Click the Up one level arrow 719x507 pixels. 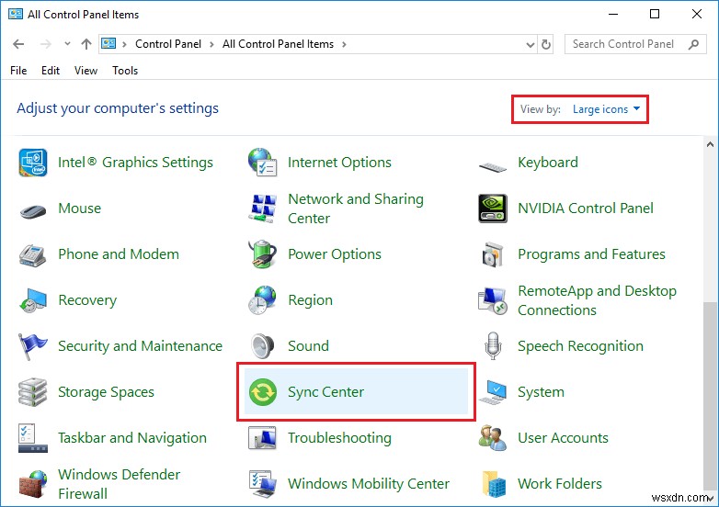click(x=86, y=44)
